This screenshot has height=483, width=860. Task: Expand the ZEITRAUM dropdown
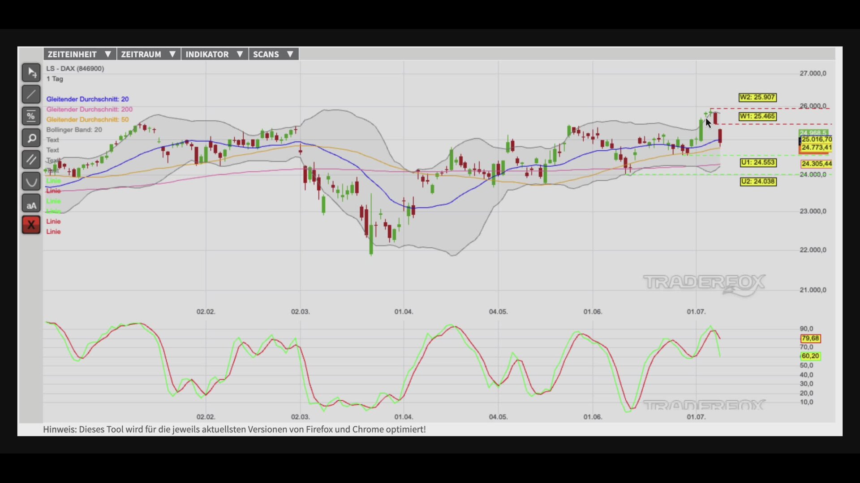pyautogui.click(x=149, y=54)
